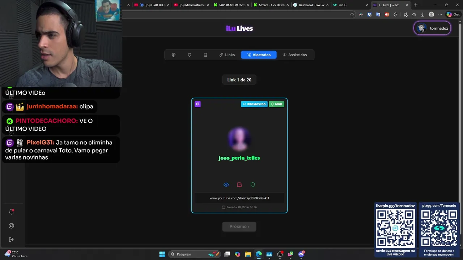
Task: Open a new browser tab
Action: click(416, 5)
